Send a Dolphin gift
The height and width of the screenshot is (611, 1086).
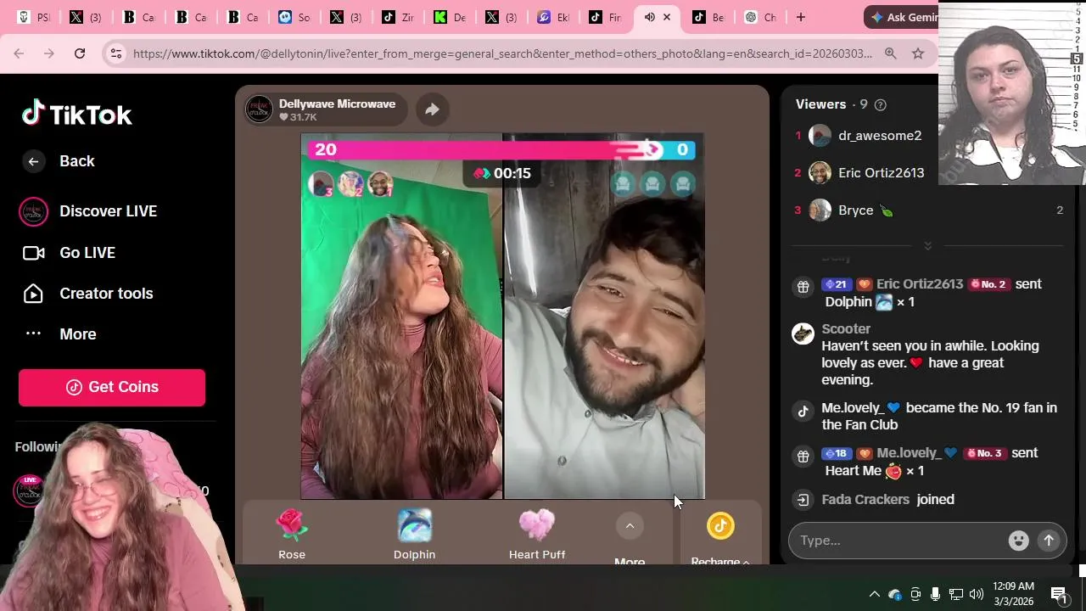(x=414, y=535)
